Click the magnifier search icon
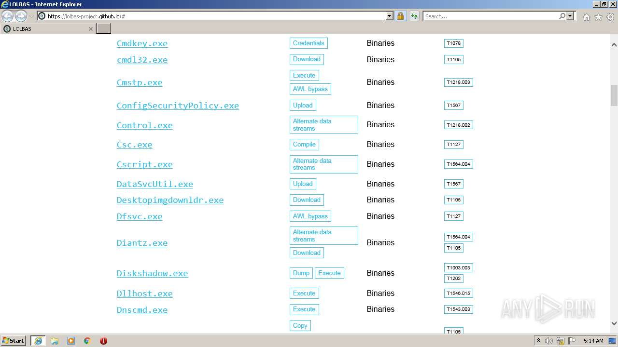This screenshot has width=618, height=347. 562,16
